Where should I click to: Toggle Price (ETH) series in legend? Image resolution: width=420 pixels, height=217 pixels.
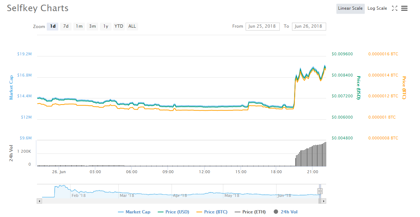(x=250, y=212)
